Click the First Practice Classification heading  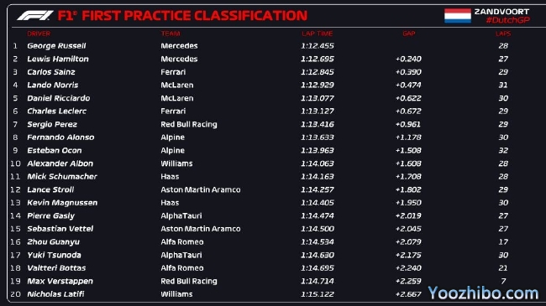(182, 16)
